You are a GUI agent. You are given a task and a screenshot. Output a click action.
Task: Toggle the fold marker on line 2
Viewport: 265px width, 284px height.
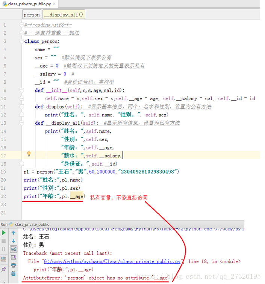coord(21,33)
